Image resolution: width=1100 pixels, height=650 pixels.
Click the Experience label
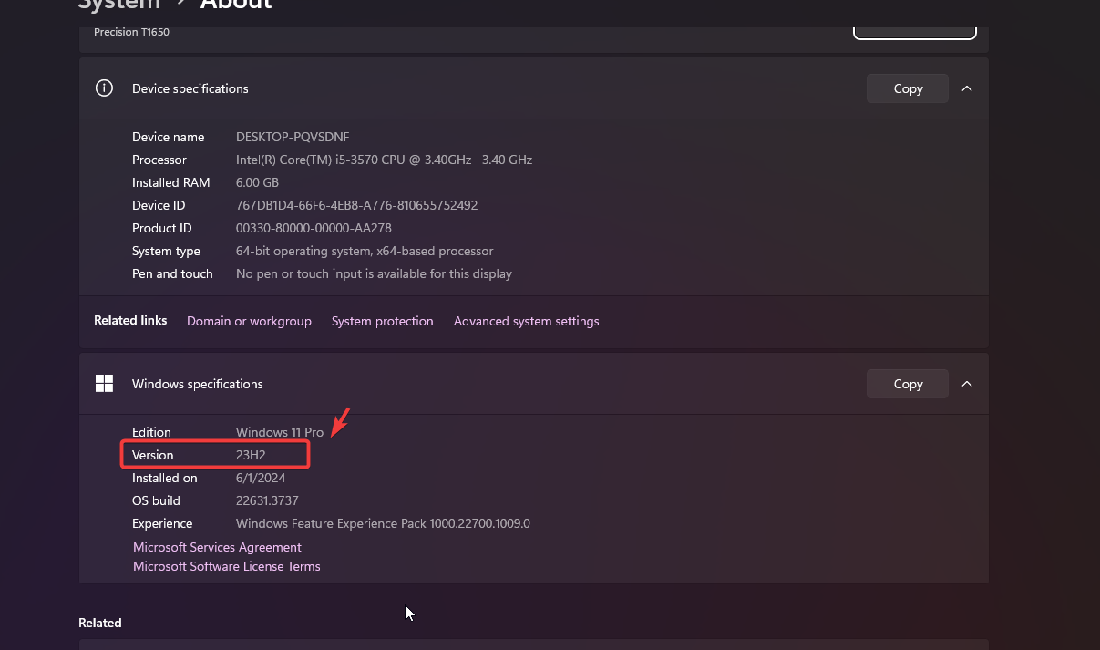(x=162, y=523)
